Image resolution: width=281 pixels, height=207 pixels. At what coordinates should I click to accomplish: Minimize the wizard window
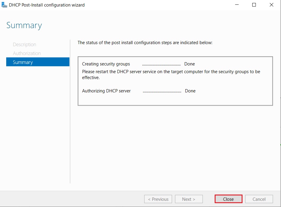click(237, 5)
